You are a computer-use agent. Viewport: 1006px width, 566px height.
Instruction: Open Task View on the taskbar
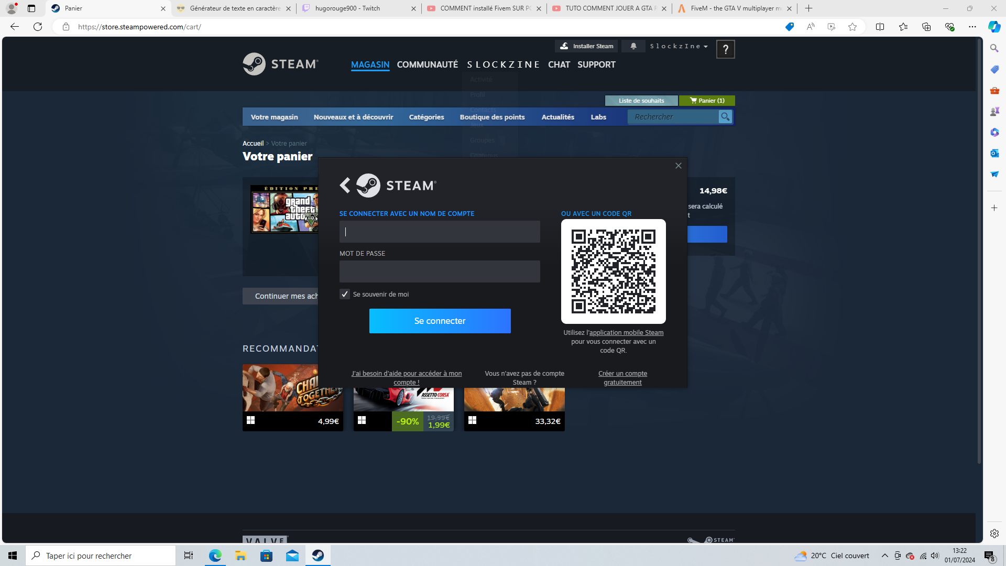189,556
